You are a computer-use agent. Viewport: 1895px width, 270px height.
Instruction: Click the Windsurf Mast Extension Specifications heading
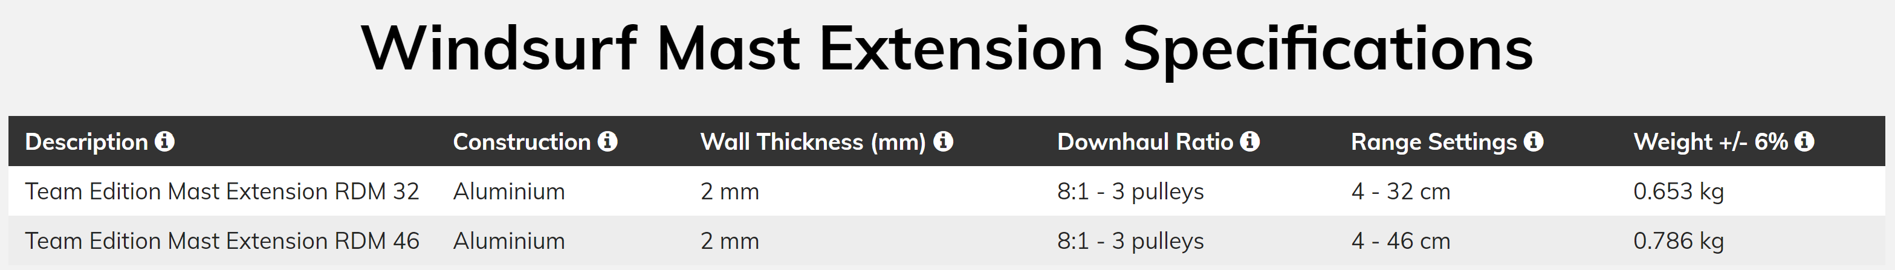click(x=947, y=50)
